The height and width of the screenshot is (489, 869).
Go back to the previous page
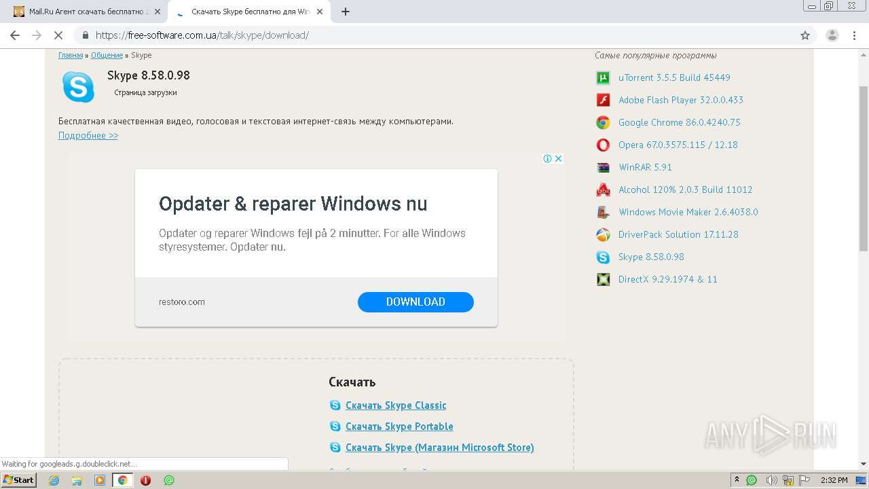[15, 35]
